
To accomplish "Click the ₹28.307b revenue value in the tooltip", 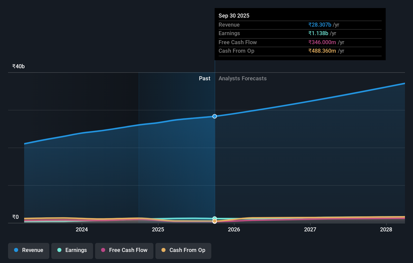I will tap(319, 25).
